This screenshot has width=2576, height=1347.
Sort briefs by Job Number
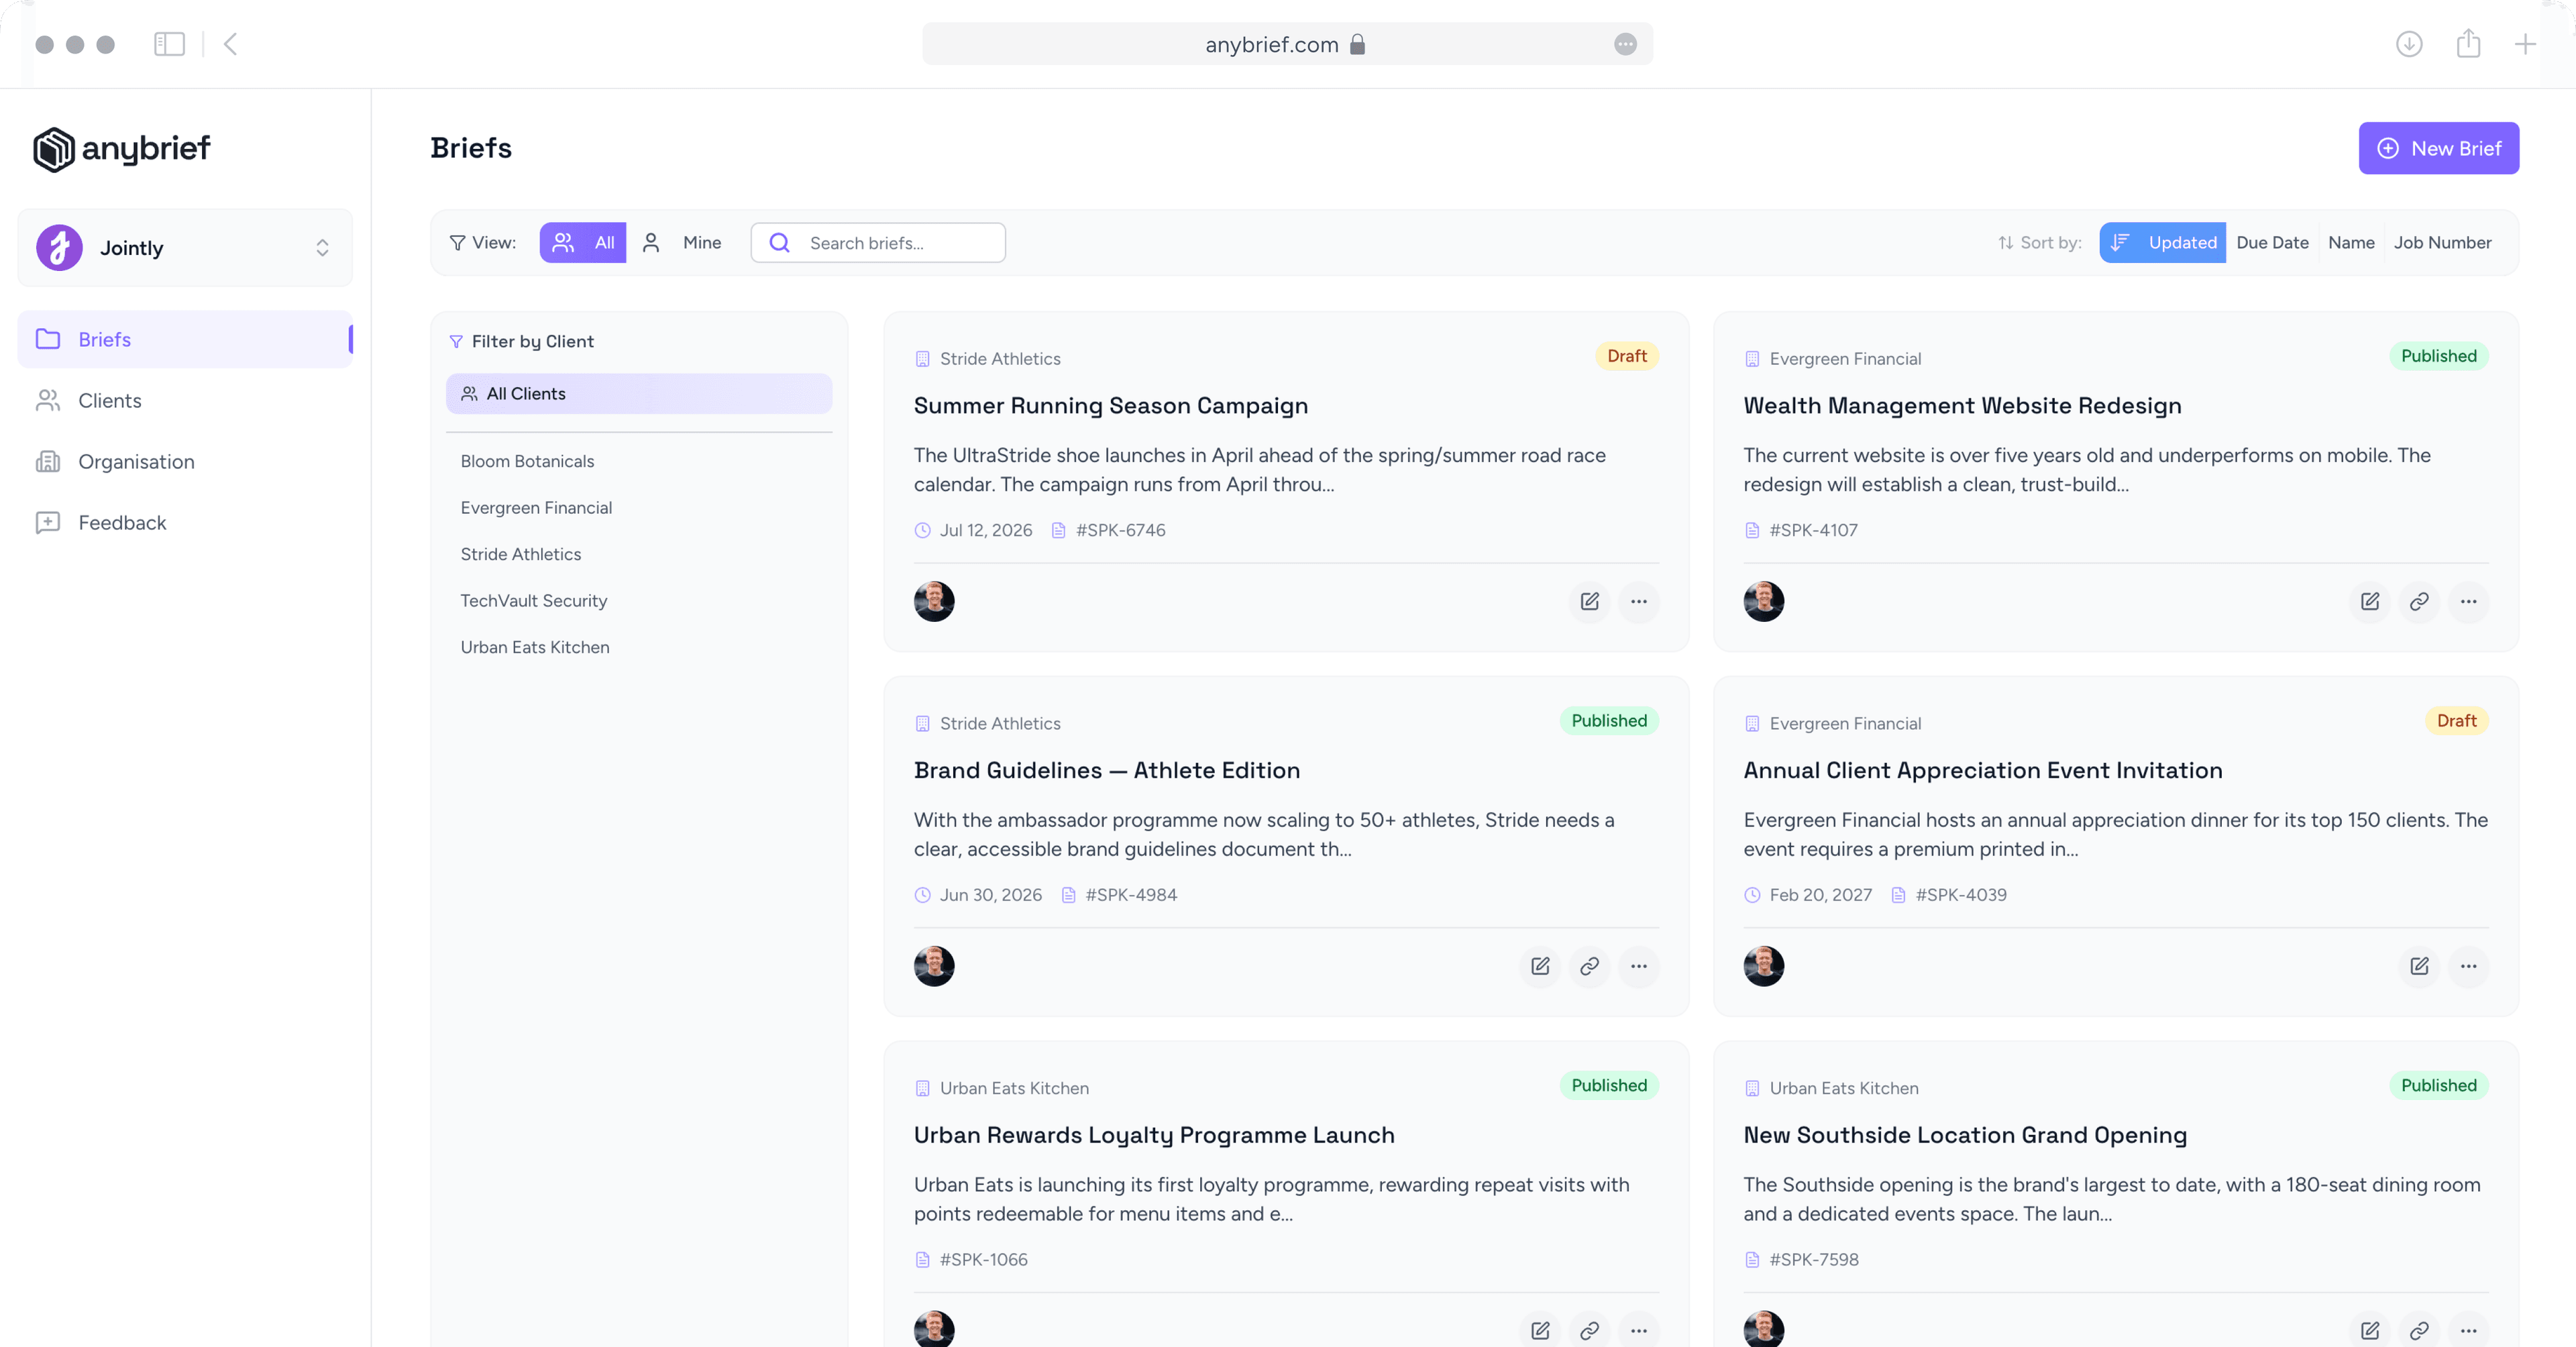click(2443, 242)
